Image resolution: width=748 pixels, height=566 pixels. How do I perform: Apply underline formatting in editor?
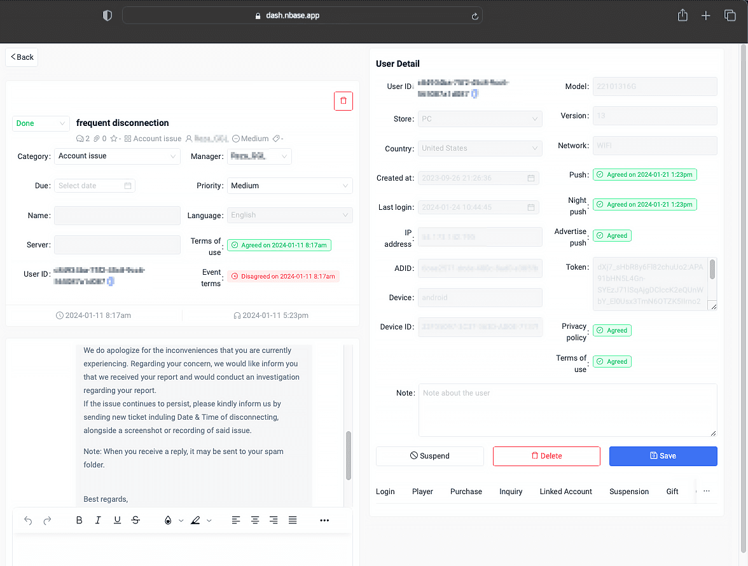click(117, 520)
